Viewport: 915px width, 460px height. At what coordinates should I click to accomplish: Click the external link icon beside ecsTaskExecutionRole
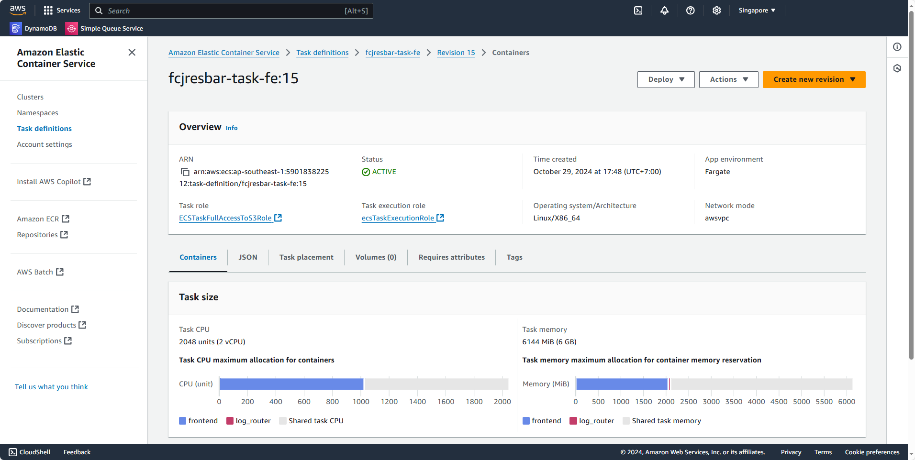click(440, 218)
